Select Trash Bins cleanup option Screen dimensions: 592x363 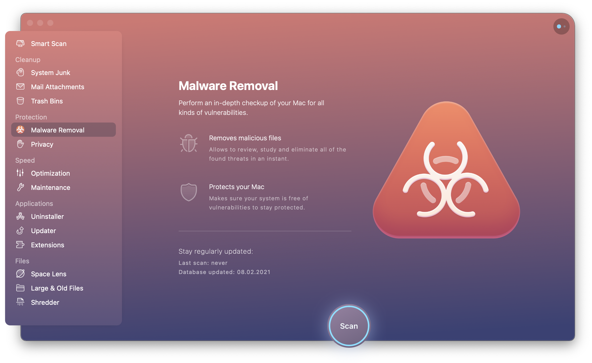(x=47, y=101)
